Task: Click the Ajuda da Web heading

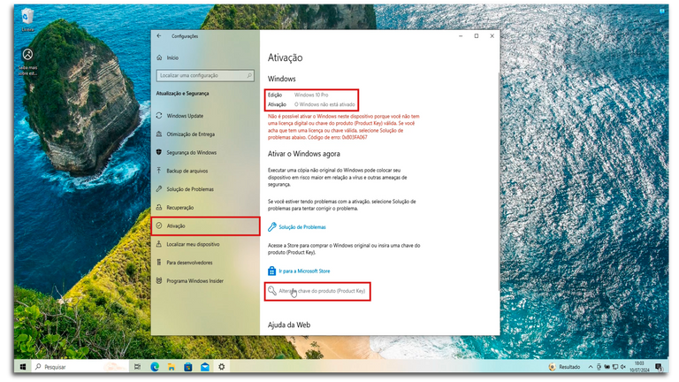Action: coord(289,325)
